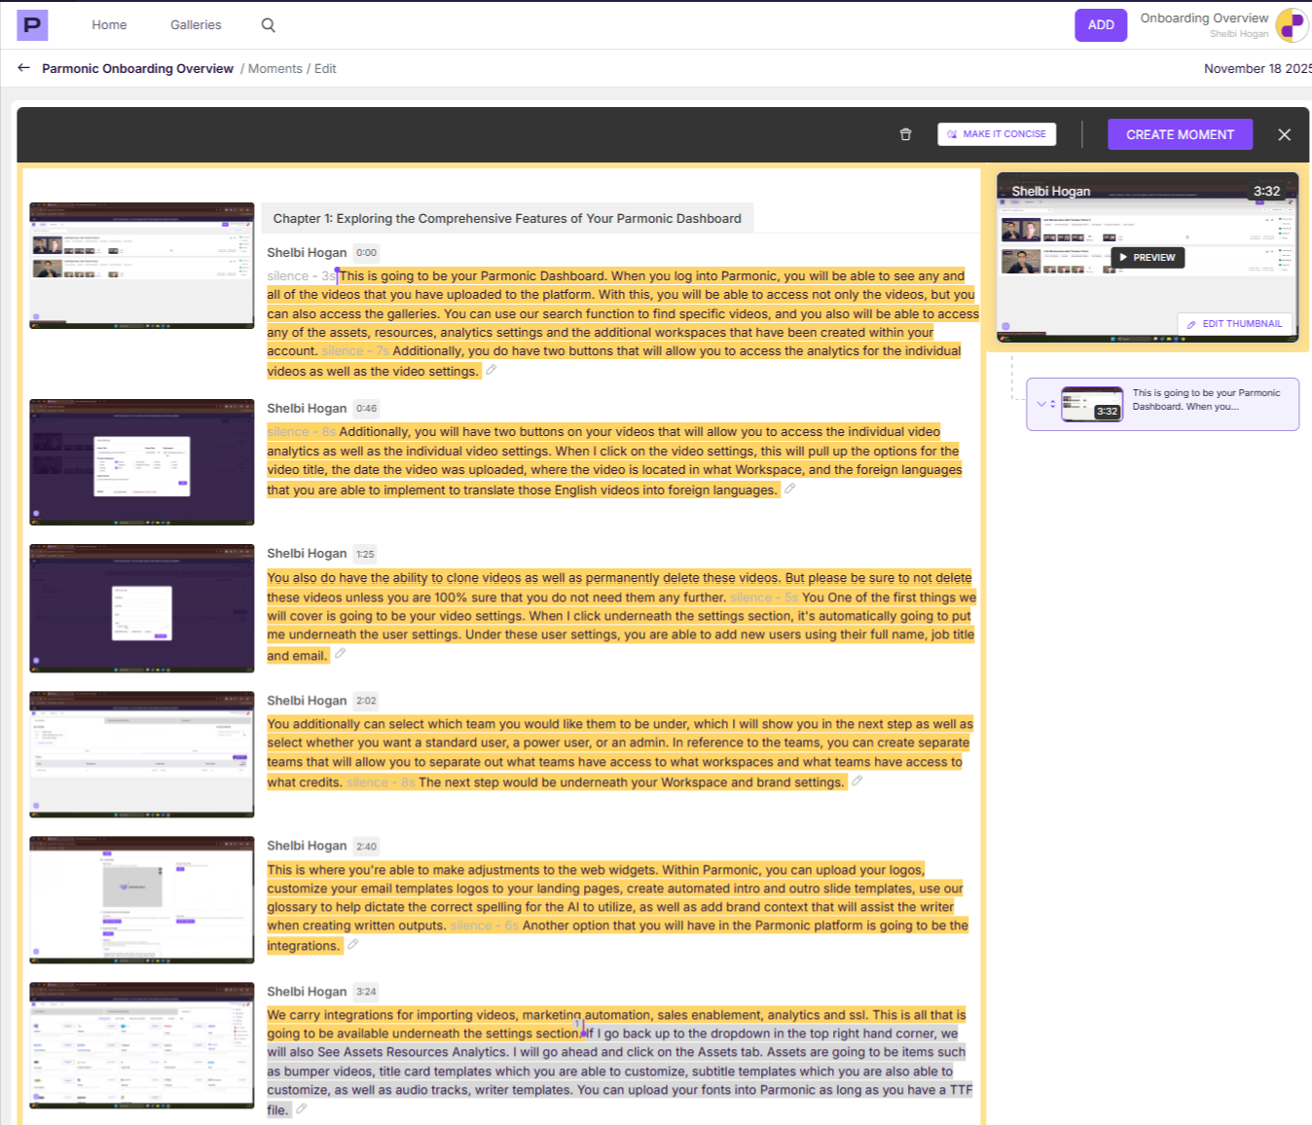Click the EDIT THUMBNAIL button

click(1234, 324)
